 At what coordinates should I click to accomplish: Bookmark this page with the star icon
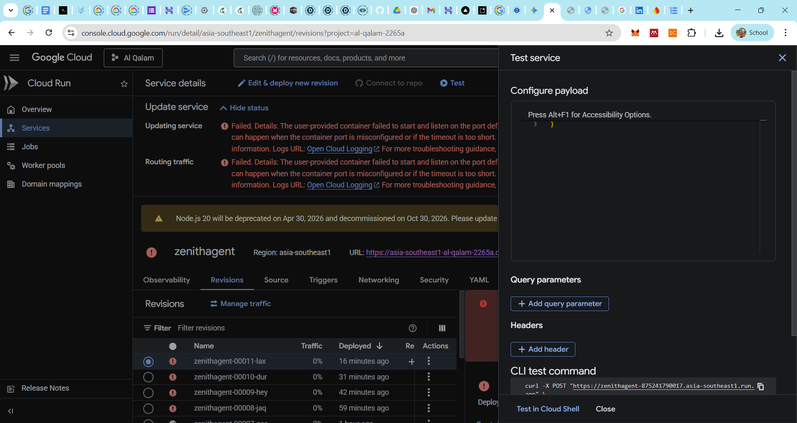pos(609,33)
